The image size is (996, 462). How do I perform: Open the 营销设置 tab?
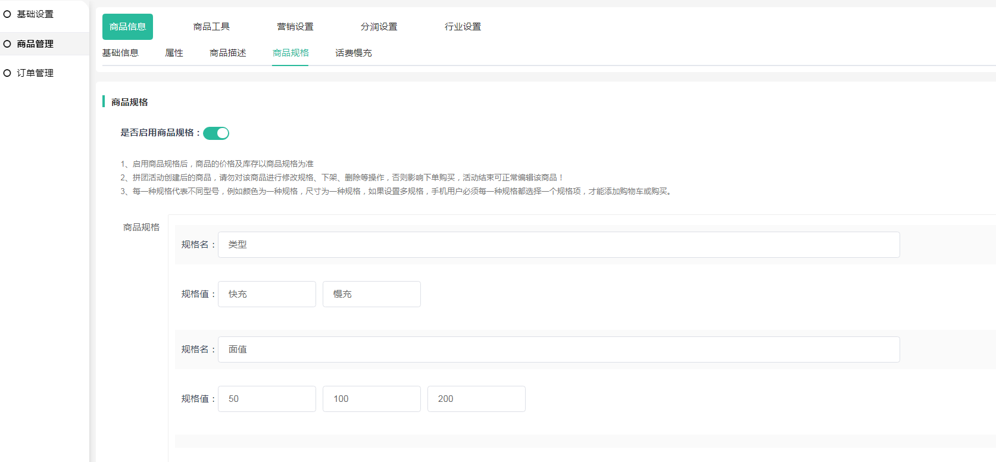coord(295,27)
